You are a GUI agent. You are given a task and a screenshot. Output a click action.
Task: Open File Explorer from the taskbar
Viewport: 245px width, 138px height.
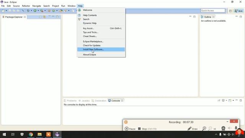point(39,135)
